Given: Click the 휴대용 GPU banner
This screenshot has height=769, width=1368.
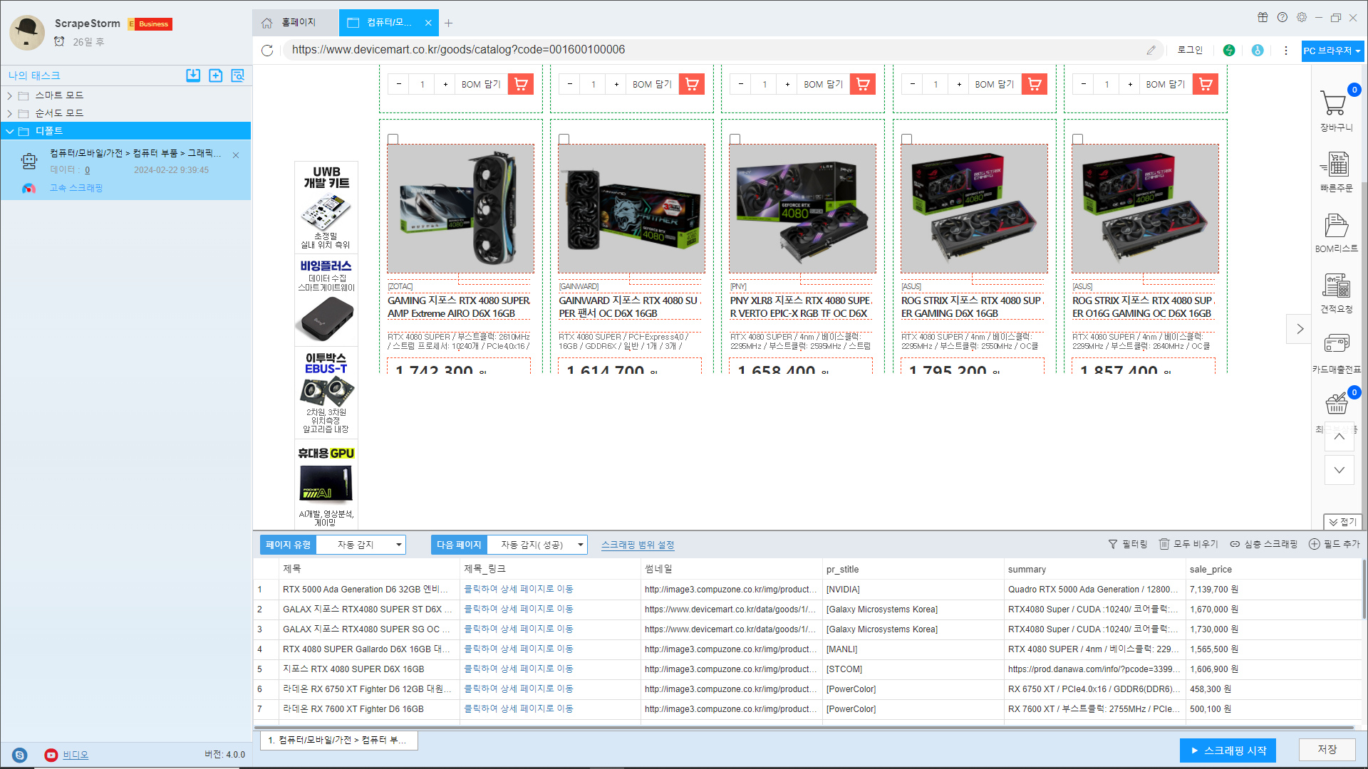Looking at the screenshot, I should pos(326,486).
